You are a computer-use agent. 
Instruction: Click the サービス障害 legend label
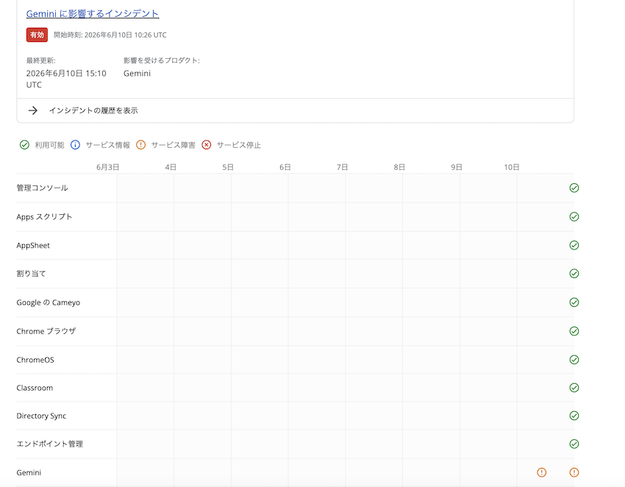[x=174, y=145]
